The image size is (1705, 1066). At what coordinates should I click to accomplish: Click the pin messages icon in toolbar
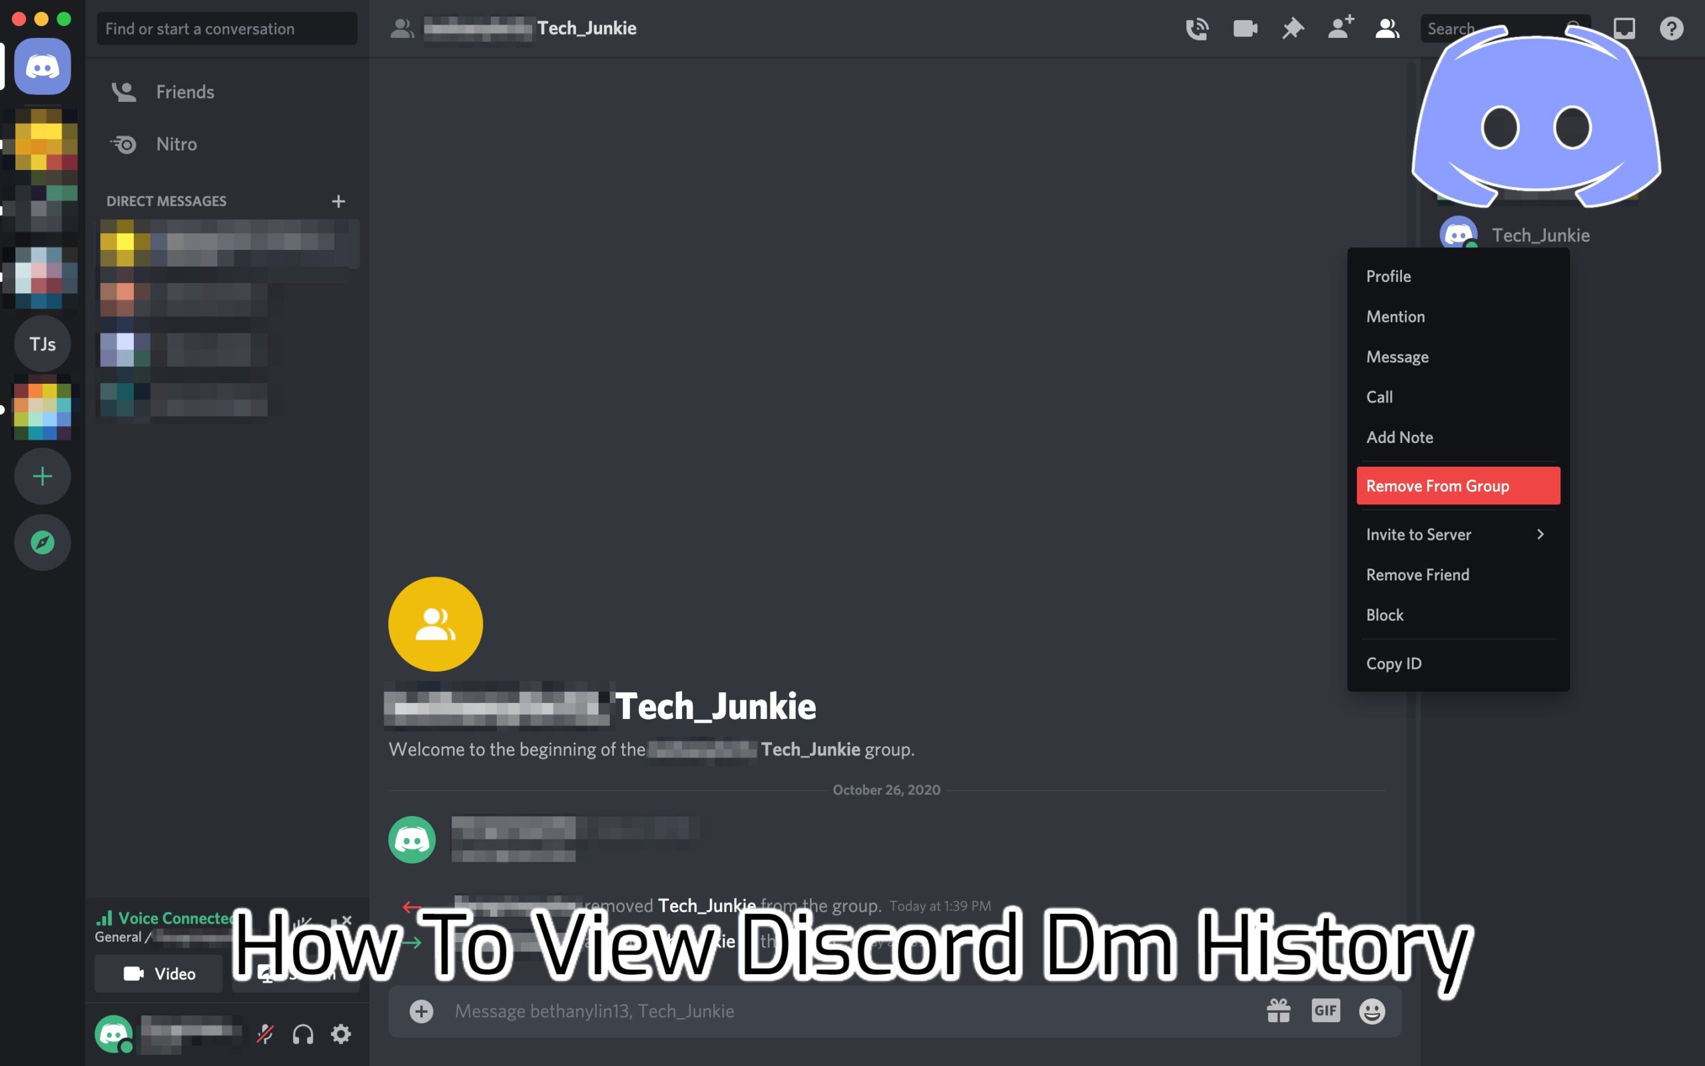[1294, 28]
